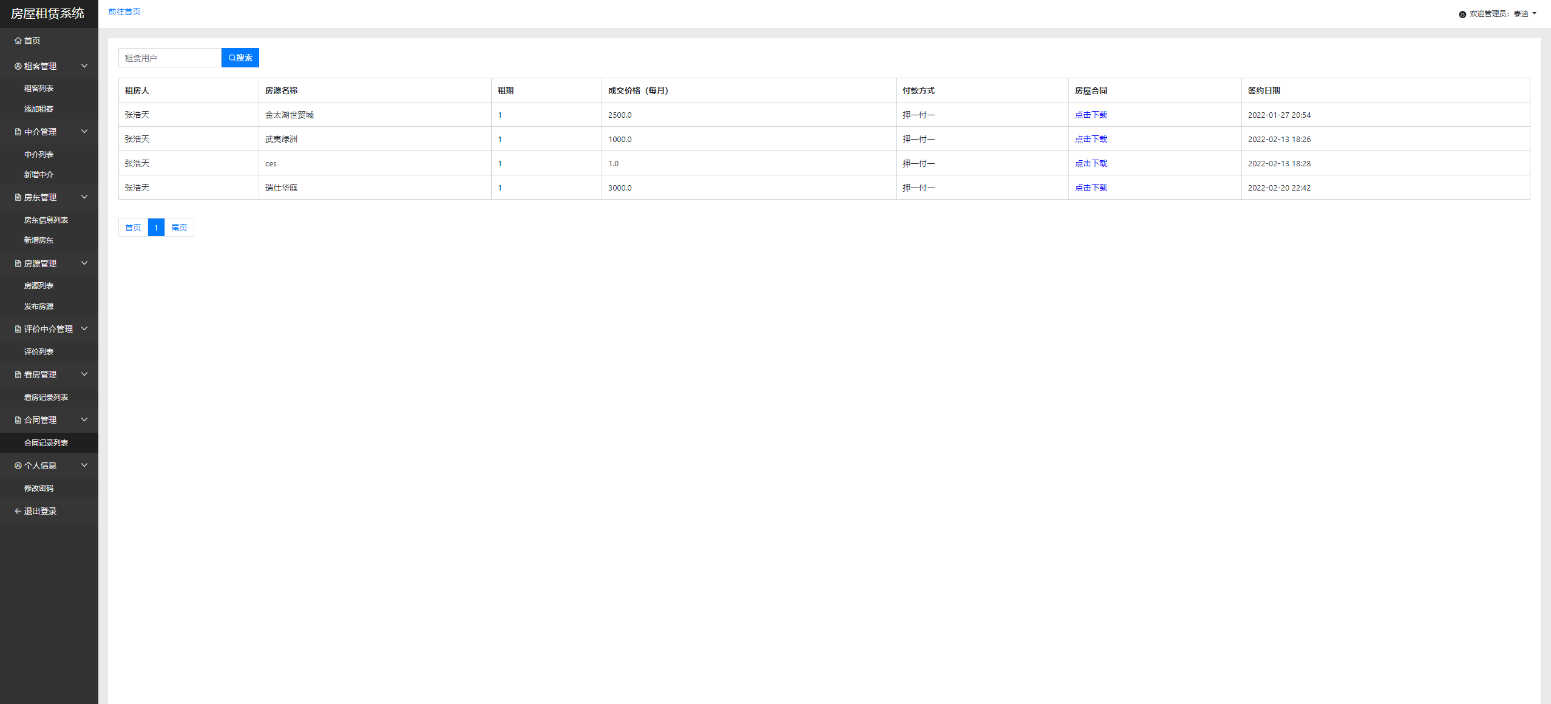Click the document icon beside 中介管理

point(18,132)
